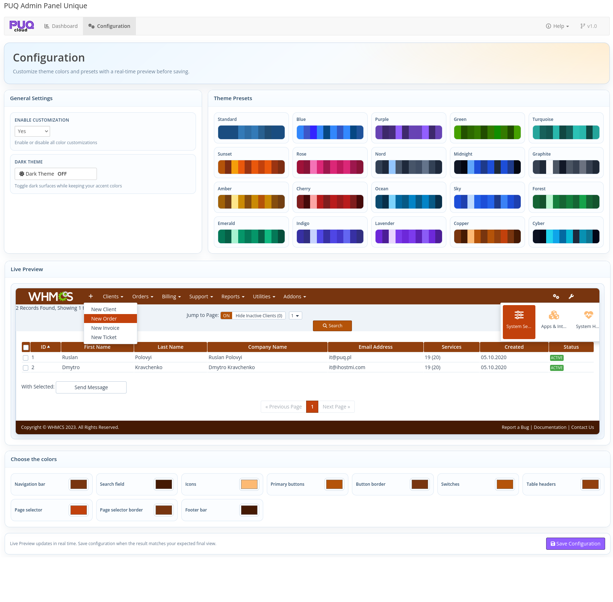
Task: Click the plus icon in WHMCS navbar
Action: [91, 297]
